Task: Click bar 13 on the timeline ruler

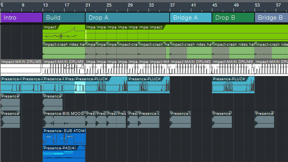Action: click(x=45, y=5)
